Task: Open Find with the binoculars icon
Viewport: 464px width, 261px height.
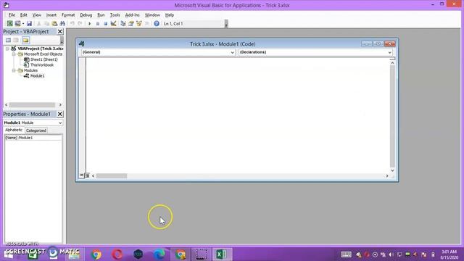Action: click(x=62, y=23)
